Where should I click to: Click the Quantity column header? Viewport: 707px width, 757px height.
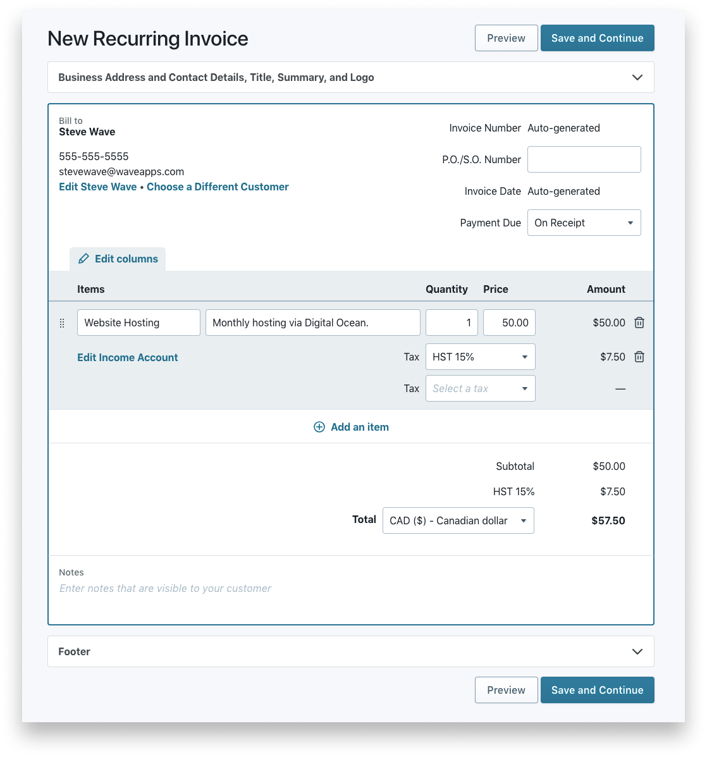pyautogui.click(x=446, y=289)
